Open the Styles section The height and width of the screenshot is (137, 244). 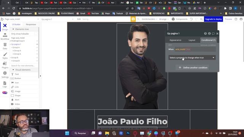point(5,56)
